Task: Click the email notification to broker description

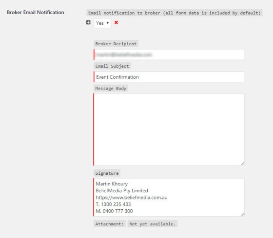Action: pos(175,13)
